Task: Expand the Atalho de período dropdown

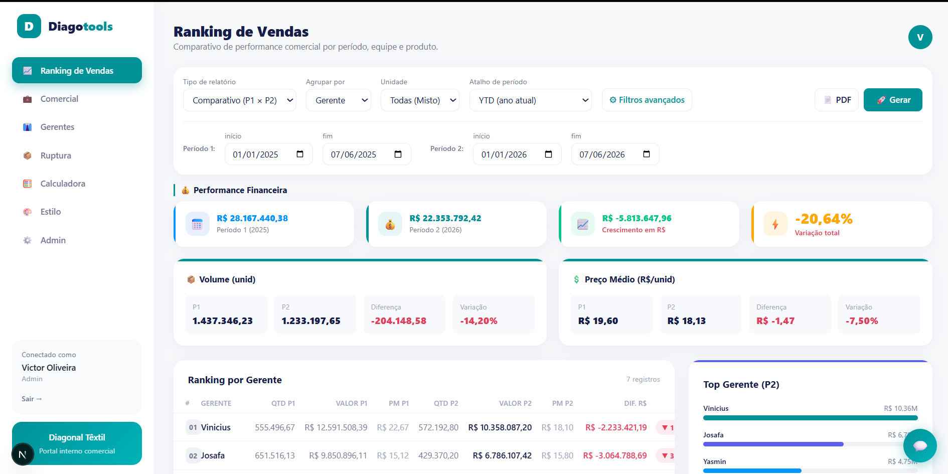Action: 531,100
